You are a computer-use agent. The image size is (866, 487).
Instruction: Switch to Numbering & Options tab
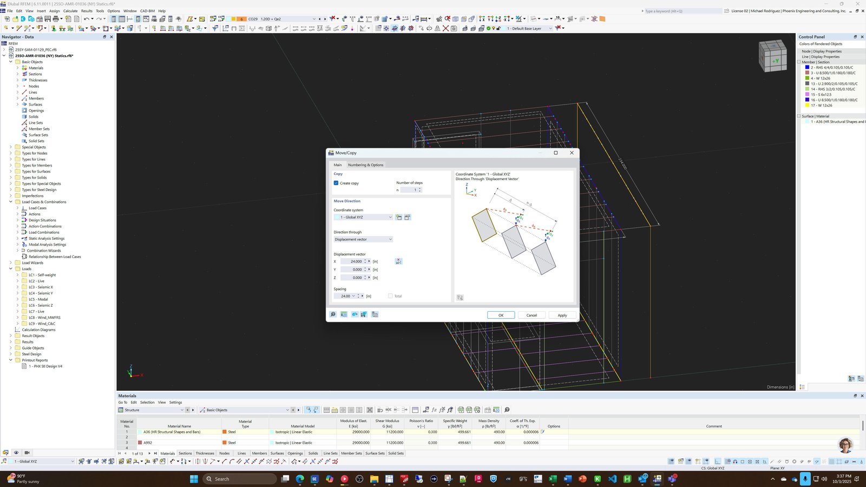click(x=365, y=164)
